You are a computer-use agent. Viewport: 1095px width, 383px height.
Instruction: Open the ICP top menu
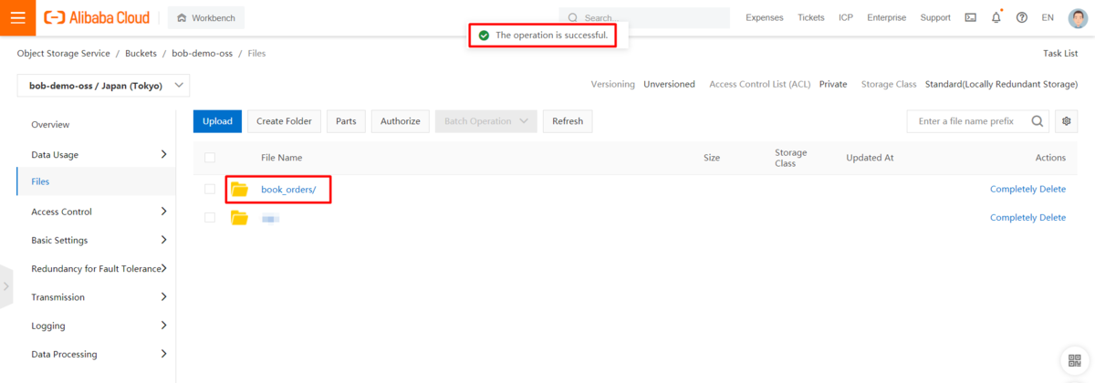(x=846, y=17)
